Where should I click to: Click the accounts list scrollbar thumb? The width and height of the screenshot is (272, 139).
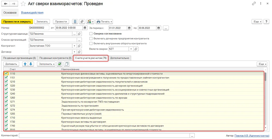[265, 77]
